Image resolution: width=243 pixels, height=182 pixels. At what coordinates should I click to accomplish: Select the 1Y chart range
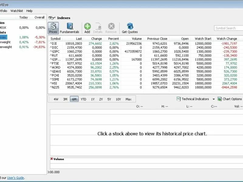coord(93,99)
